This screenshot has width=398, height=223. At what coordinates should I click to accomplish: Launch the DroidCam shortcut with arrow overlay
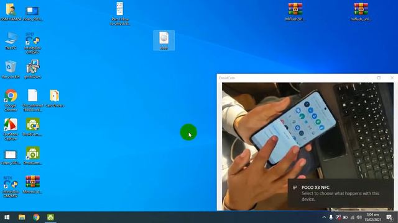tap(32, 155)
